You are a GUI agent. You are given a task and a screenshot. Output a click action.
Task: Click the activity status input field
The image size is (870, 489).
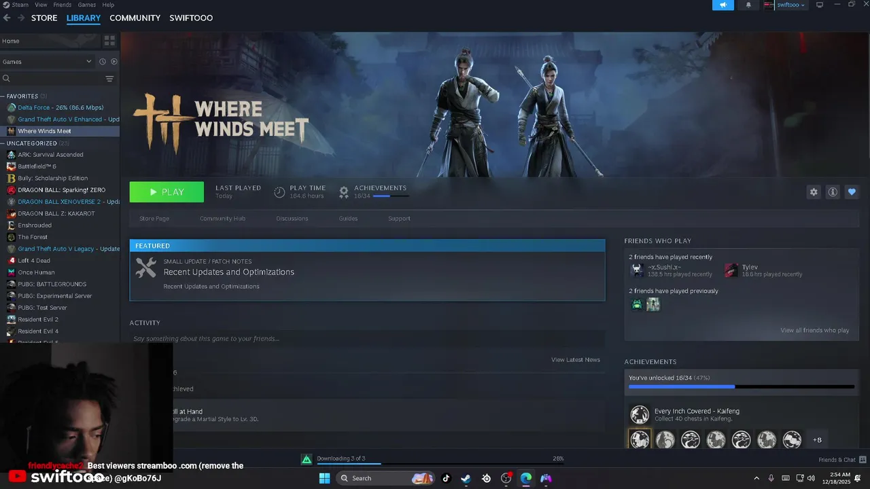(367, 338)
